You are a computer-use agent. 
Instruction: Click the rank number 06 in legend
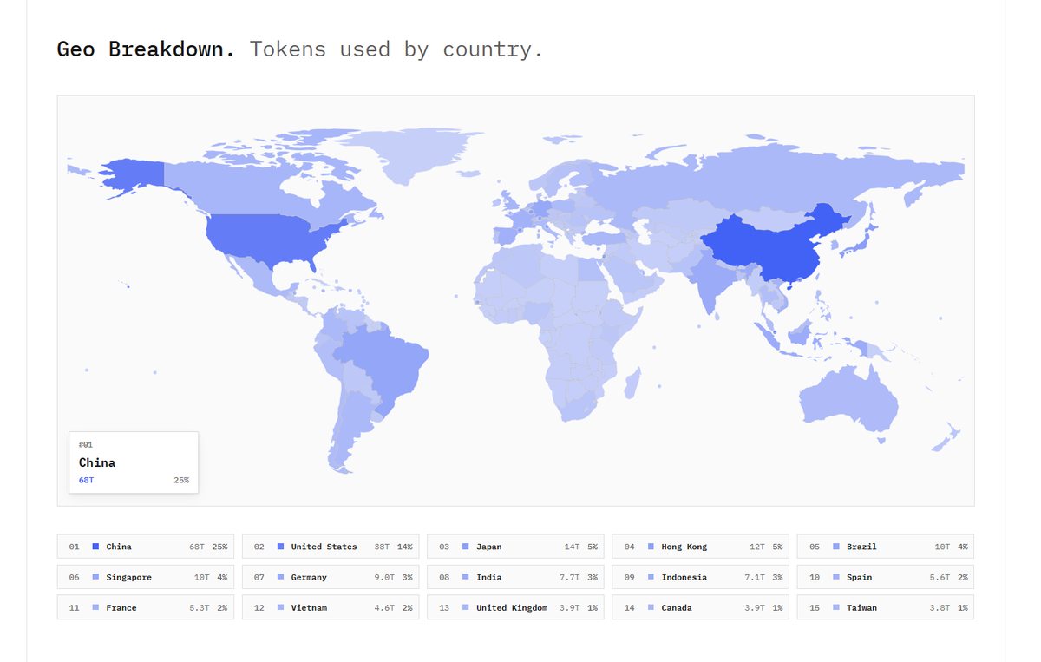pos(74,577)
